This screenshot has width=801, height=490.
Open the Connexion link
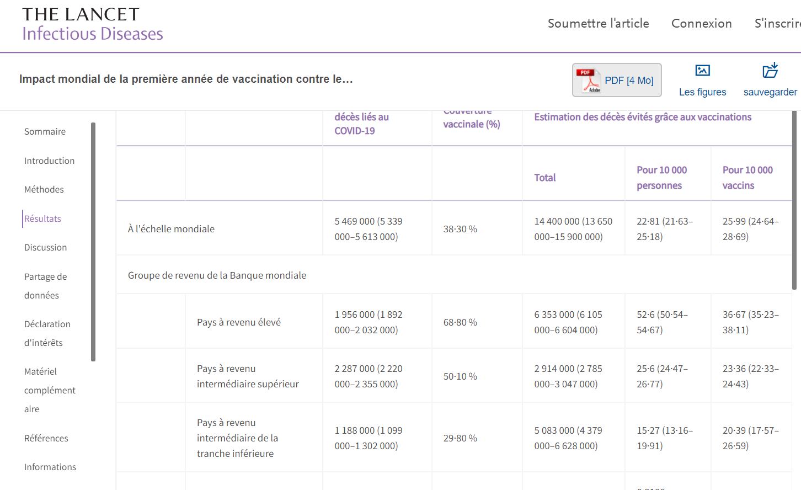[x=701, y=23]
